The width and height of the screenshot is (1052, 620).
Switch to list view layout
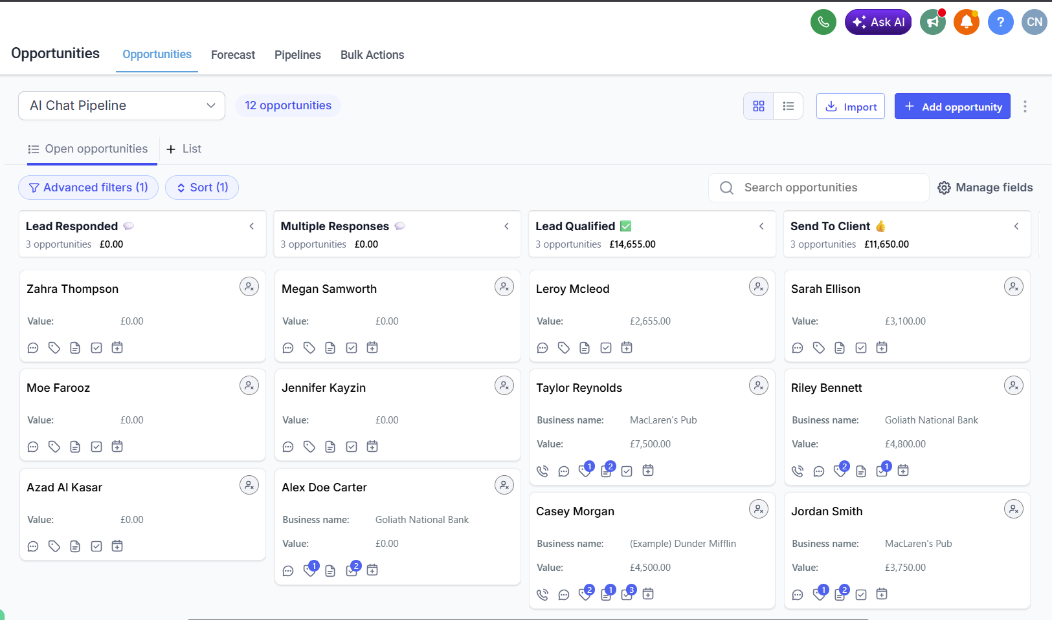(789, 106)
